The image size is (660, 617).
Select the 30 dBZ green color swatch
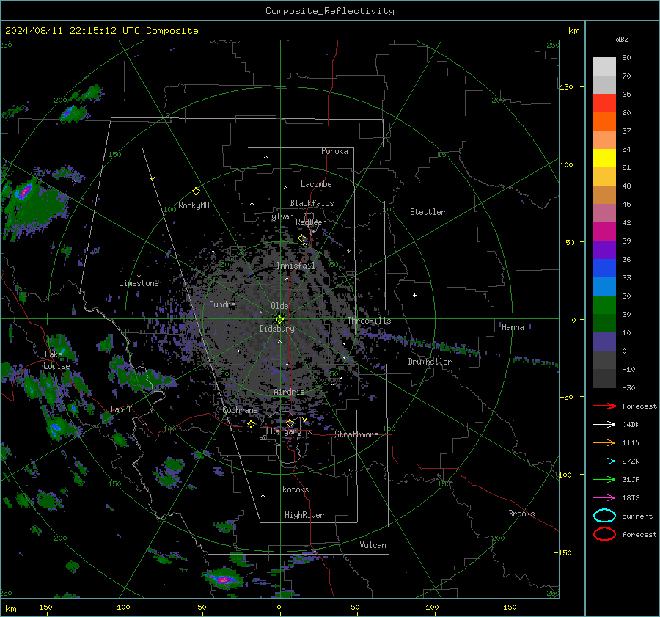pyautogui.click(x=604, y=304)
